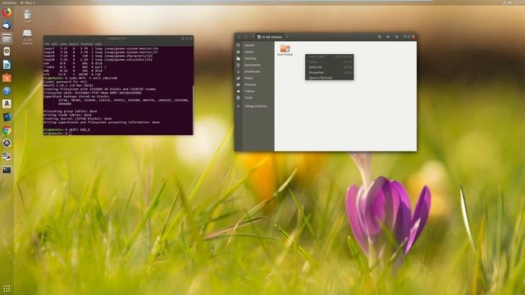
Task: Open LibreOffice Writer from the dock
Action: 7,65
